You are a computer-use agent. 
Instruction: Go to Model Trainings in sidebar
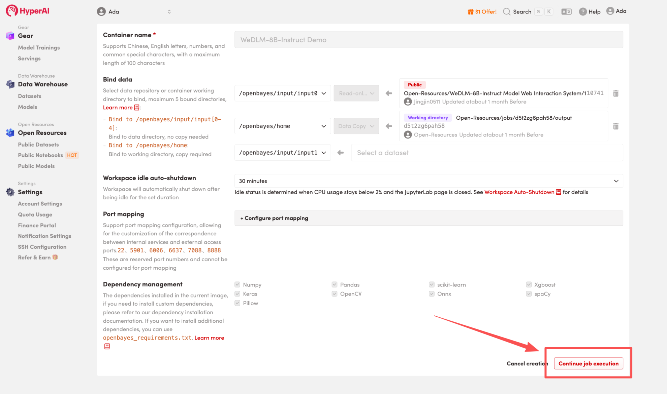pos(39,48)
